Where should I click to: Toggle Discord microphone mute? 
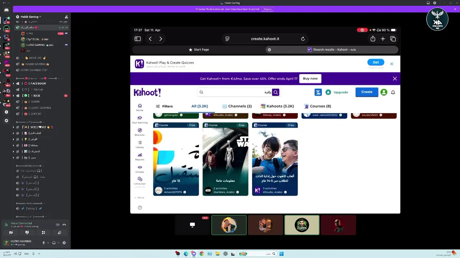point(43,243)
